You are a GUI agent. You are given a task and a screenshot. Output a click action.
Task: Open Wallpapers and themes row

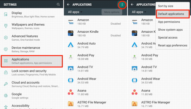[32, 26]
